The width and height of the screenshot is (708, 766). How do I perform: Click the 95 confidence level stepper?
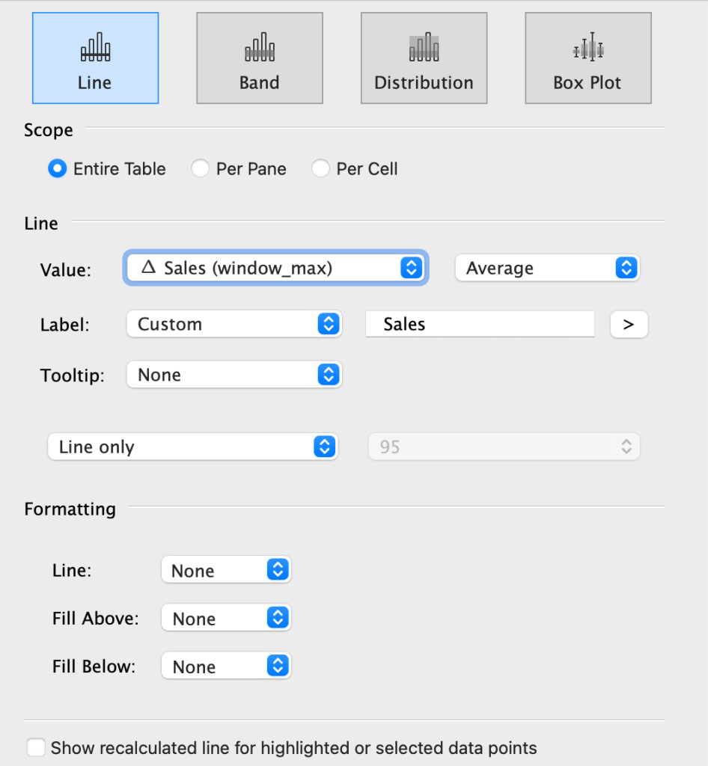coord(504,447)
